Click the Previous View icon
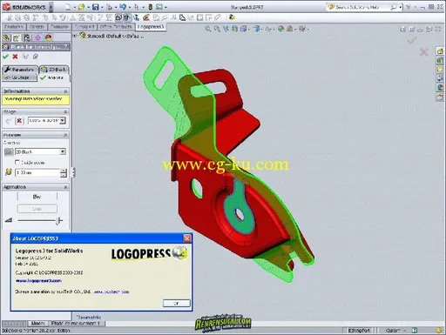The height and width of the screenshot is (335, 446). tap(226, 29)
